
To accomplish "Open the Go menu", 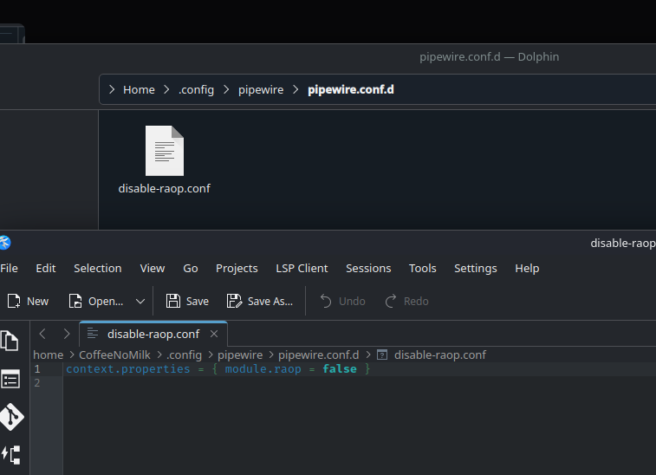I will click(x=191, y=268).
